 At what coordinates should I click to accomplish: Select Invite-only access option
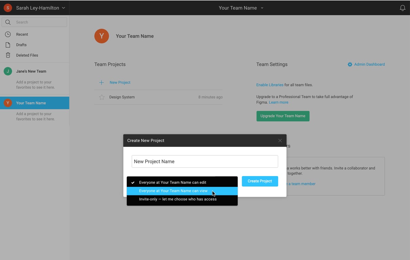pyautogui.click(x=177, y=199)
